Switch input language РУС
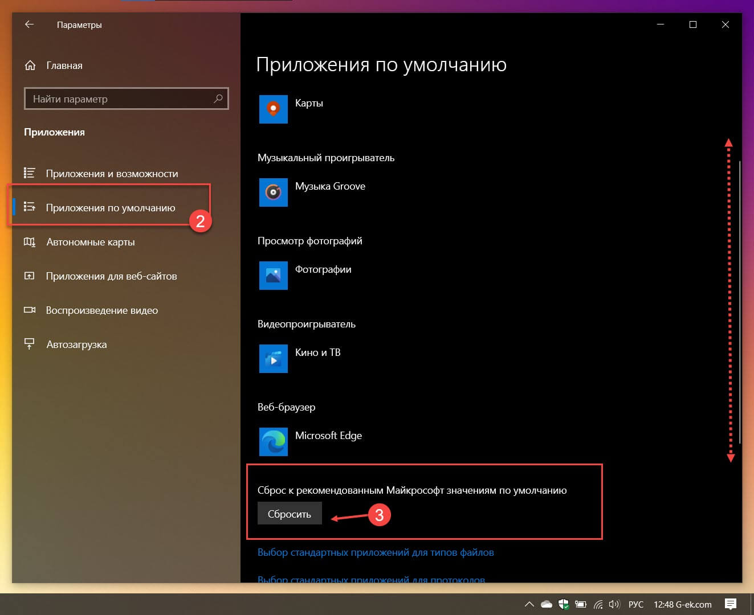This screenshot has width=754, height=615. (x=635, y=604)
